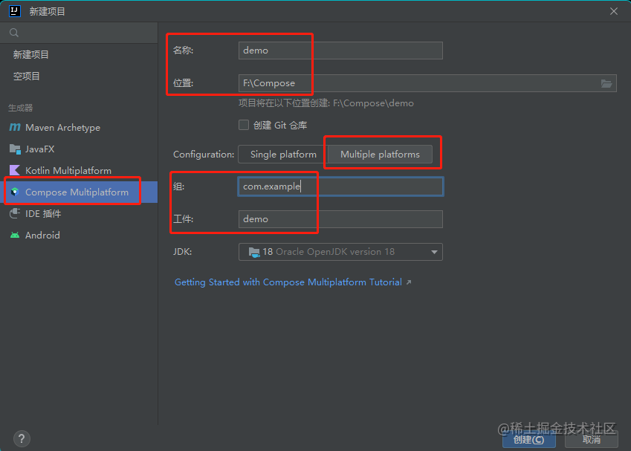Click the Maven Archetype generator icon
This screenshot has width=631, height=451.
pyautogui.click(x=16, y=127)
